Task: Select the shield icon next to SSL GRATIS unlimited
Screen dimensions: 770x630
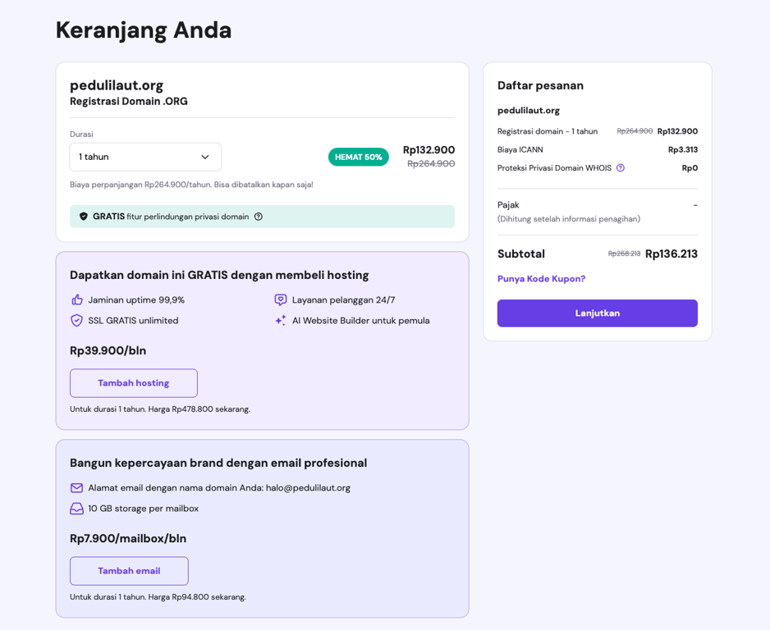Action: pyautogui.click(x=76, y=320)
